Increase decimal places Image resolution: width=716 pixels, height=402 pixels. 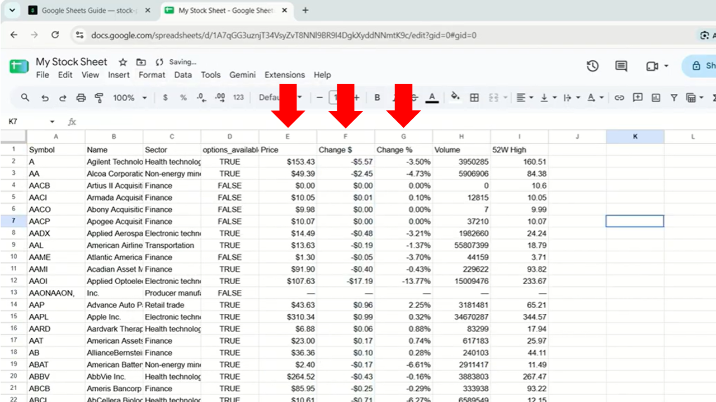(x=220, y=98)
